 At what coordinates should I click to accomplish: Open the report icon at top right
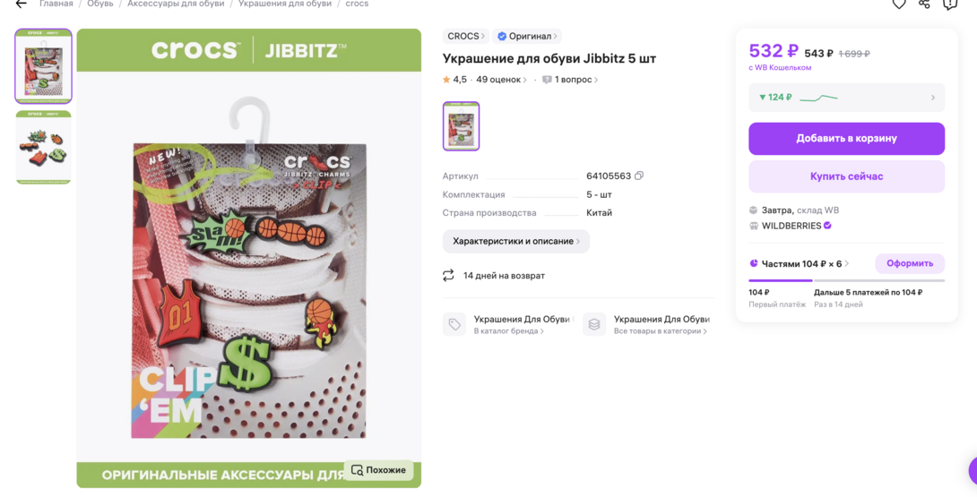(x=949, y=4)
